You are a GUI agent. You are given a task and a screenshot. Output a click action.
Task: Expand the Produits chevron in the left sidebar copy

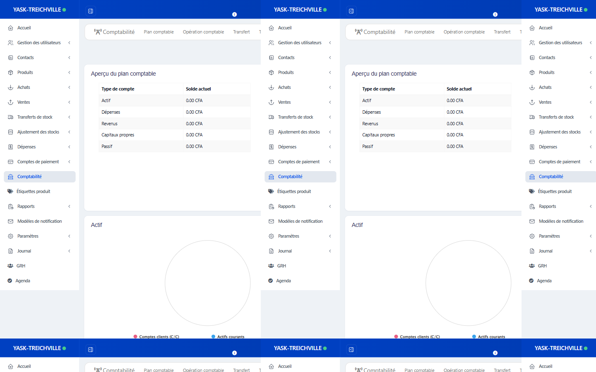69,73
